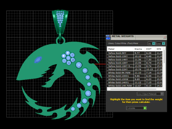Click the 7.14 DWT value
Screen dimensions: 172x129
coord(149,73)
